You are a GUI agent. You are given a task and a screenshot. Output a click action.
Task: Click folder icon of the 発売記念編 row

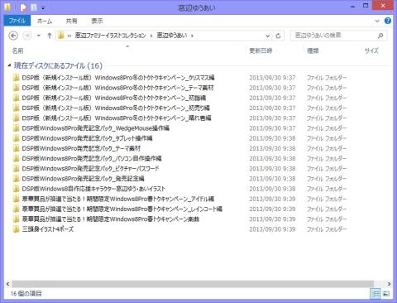coord(17,179)
